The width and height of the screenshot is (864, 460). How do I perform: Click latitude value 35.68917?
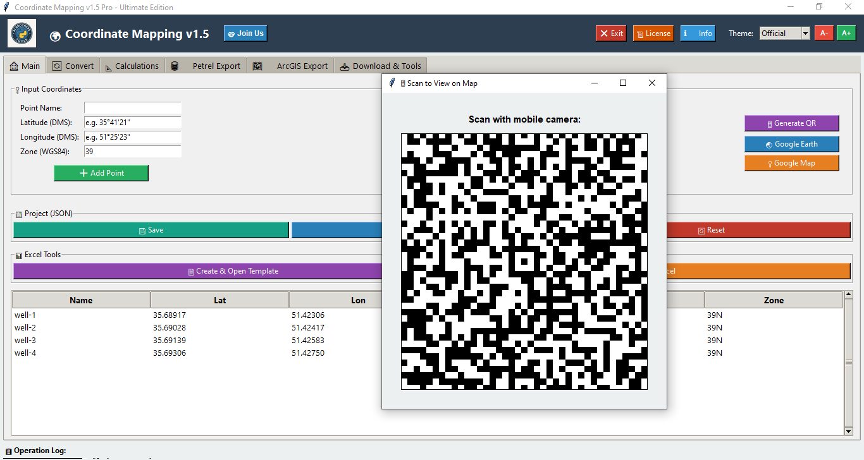170,315
